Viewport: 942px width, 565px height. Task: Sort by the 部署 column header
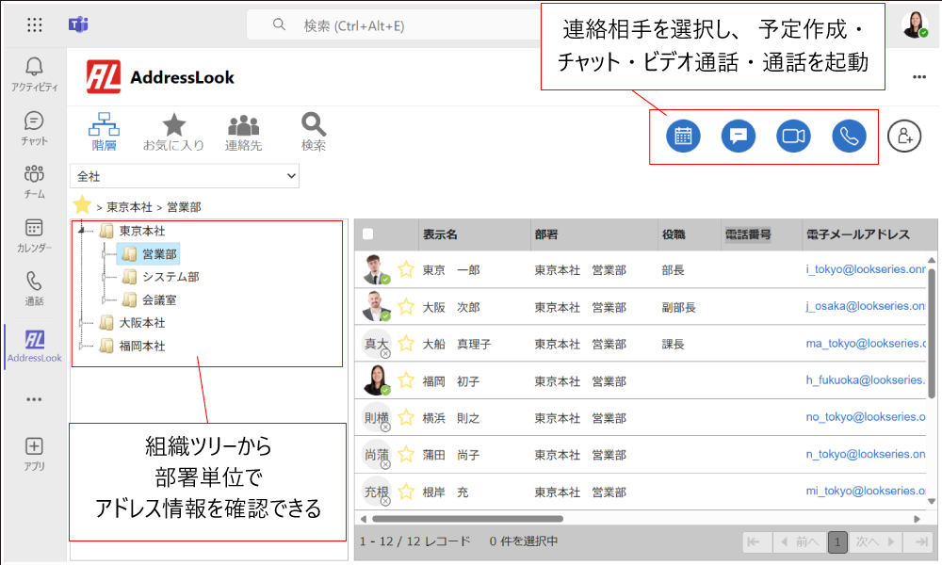point(546,234)
